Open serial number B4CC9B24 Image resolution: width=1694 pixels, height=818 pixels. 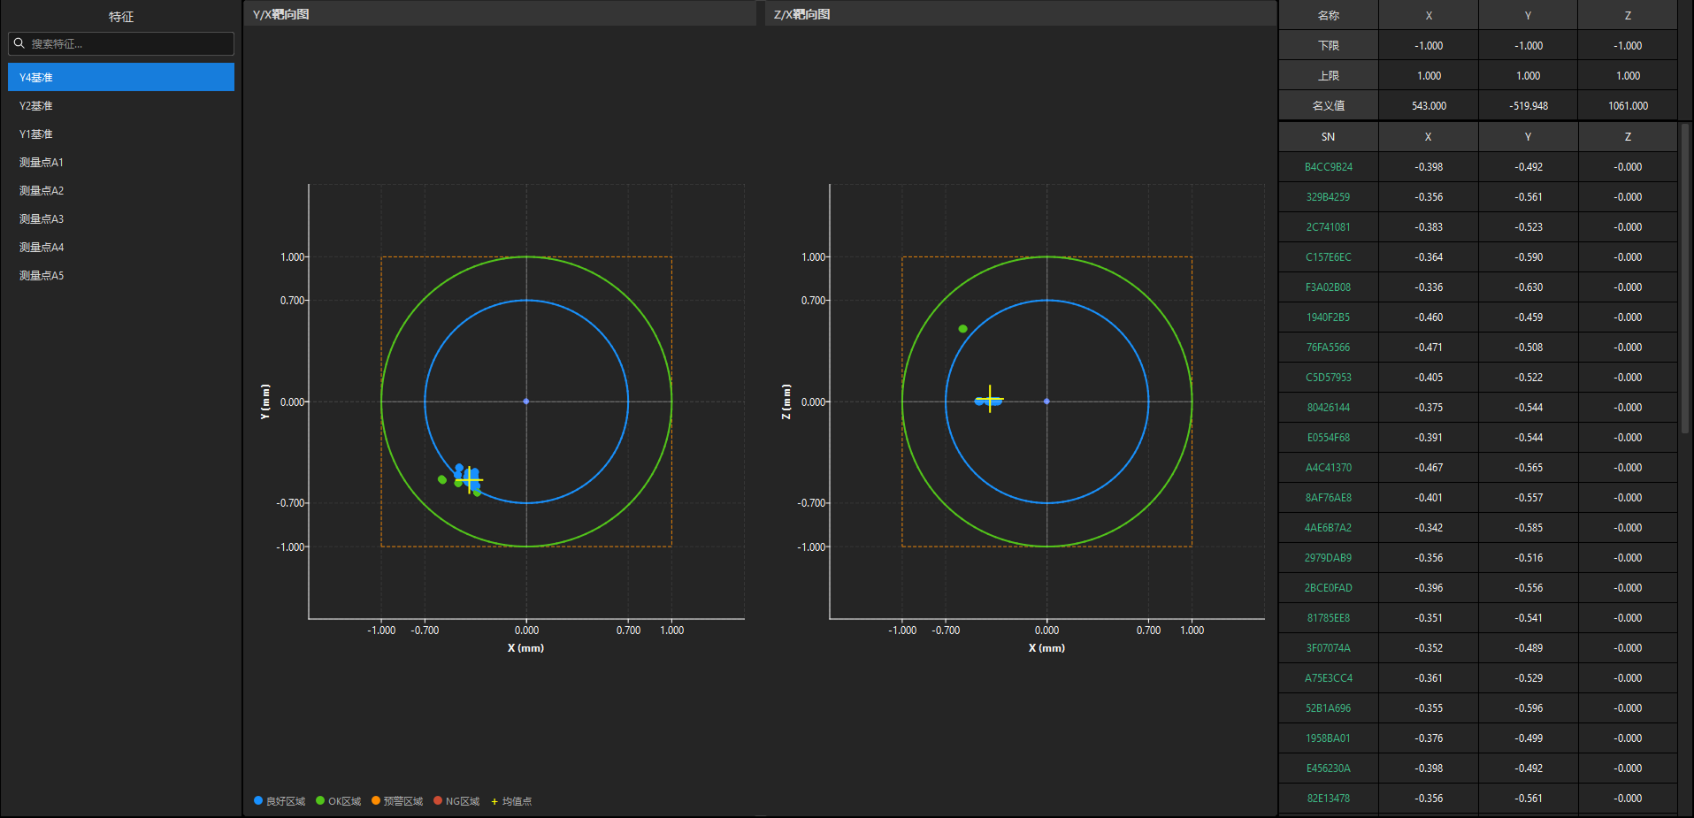[1328, 167]
